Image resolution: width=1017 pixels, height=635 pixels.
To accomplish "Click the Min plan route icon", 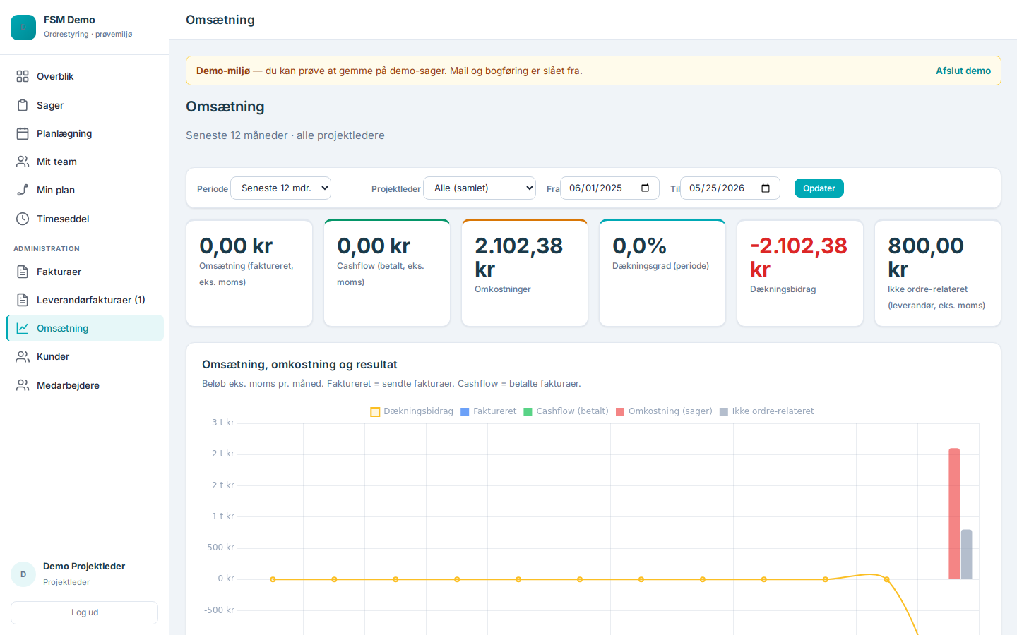I will 23,190.
